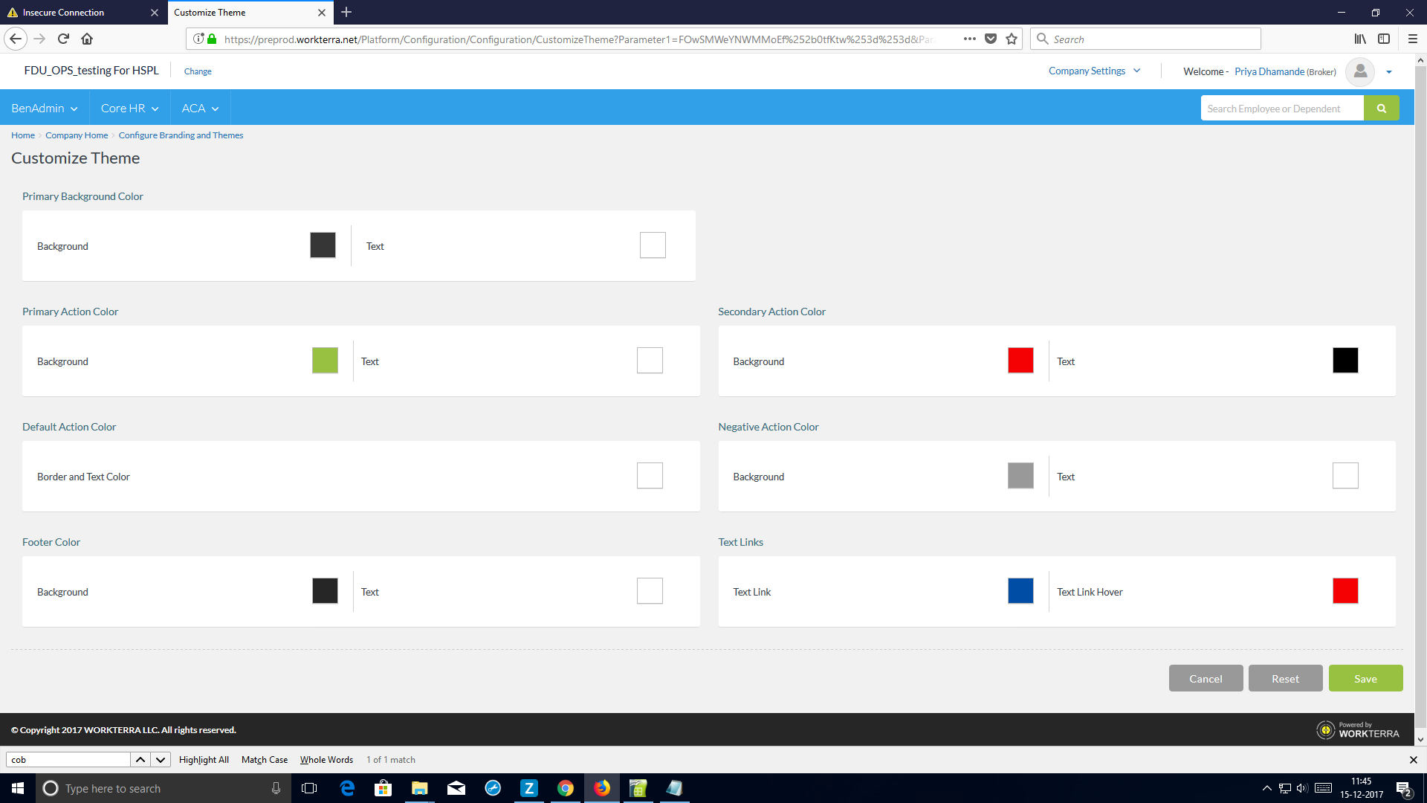The height and width of the screenshot is (803, 1427).
Task: Click the user profile avatar icon
Action: click(1360, 71)
